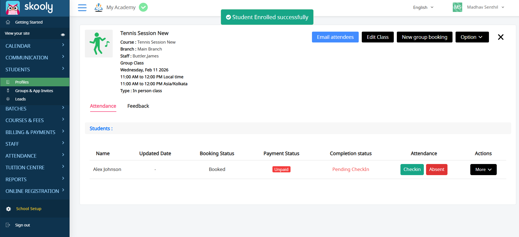This screenshot has width=519, height=237.
Task: Switch to the Feedback tab
Action: click(x=138, y=106)
